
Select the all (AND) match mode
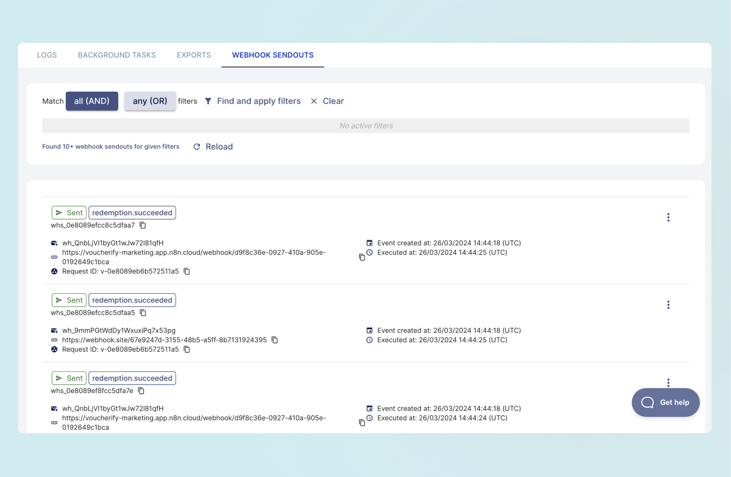pos(92,101)
